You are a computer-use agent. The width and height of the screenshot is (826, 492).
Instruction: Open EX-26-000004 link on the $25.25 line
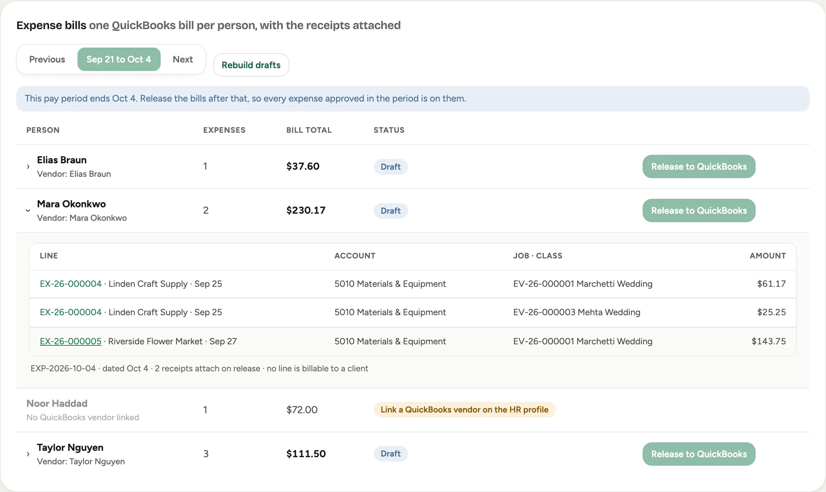71,312
